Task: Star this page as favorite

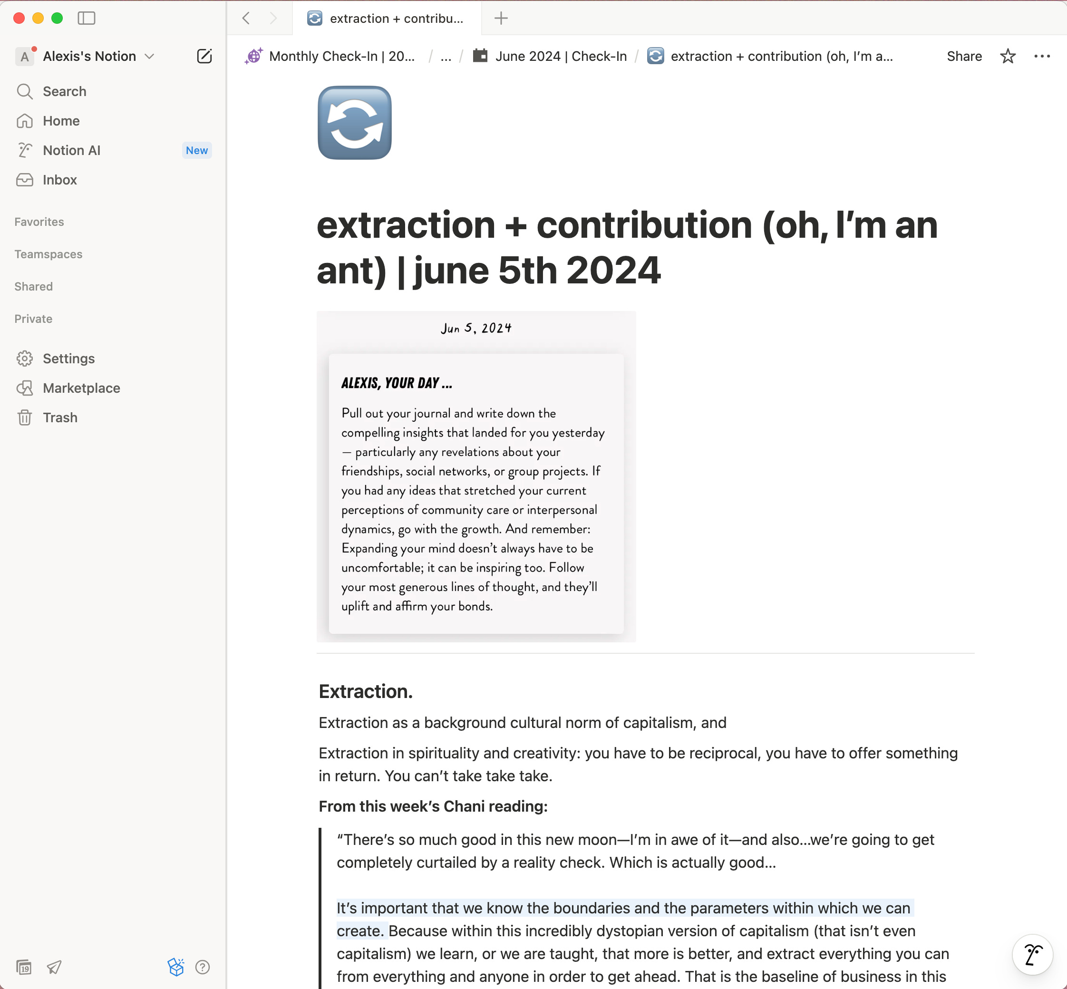Action: coord(1008,56)
